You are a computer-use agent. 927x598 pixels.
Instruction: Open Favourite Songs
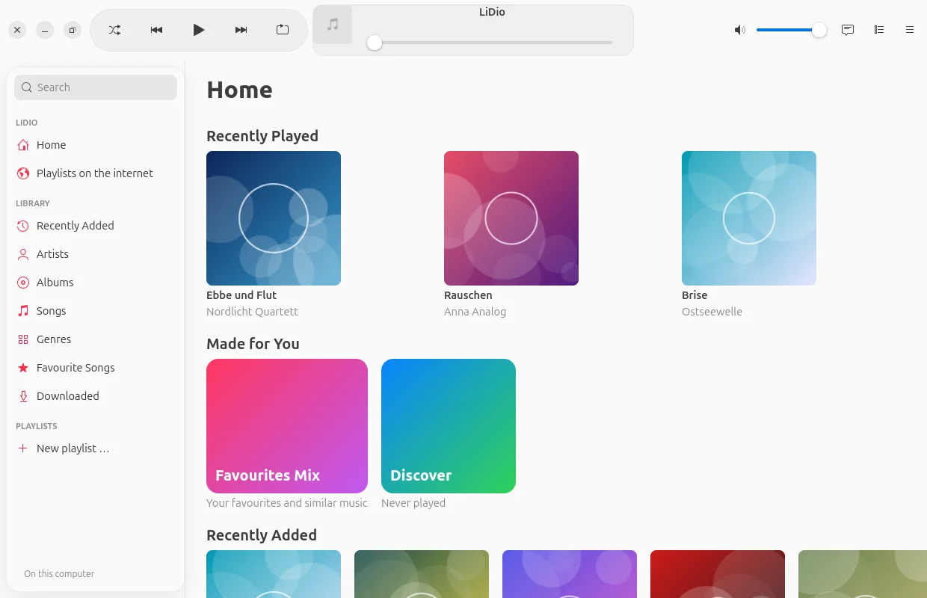click(x=96, y=368)
